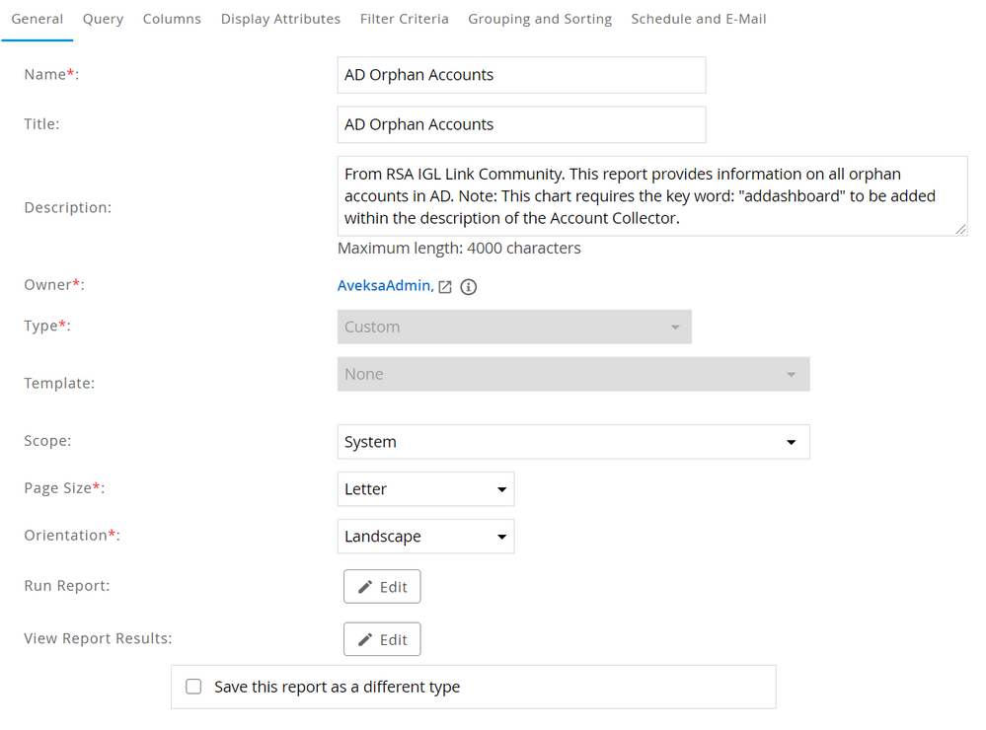Screen dimensions: 986x730
Task: Click the disabled Type dropdown
Action: coord(513,327)
